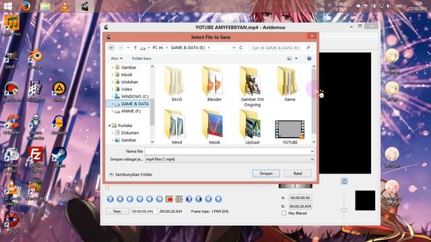431x242 pixels.
Task: Expand the Gambar tree node
Action: (112, 67)
